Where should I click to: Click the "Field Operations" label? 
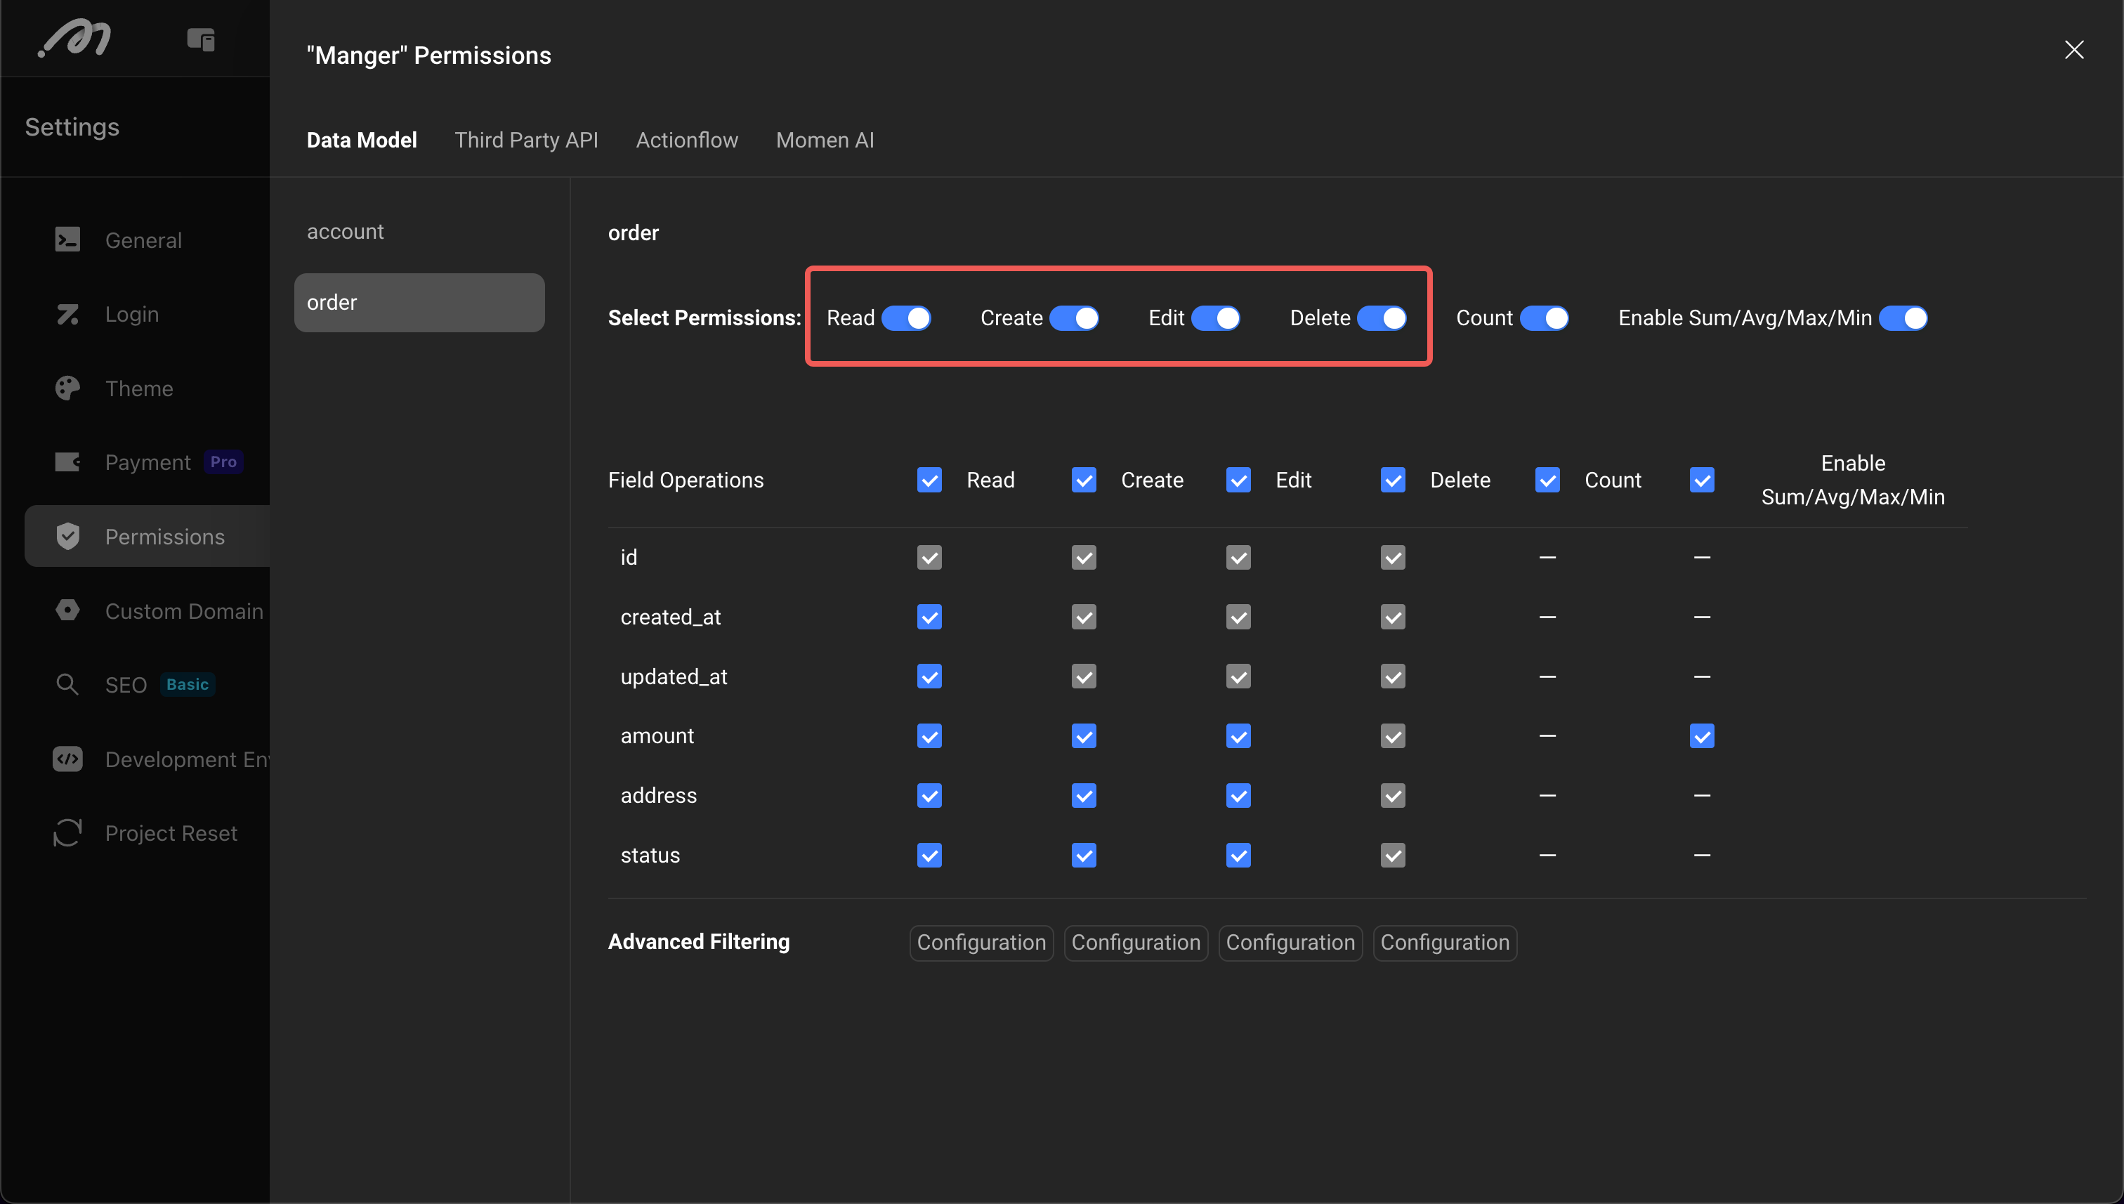coord(686,480)
